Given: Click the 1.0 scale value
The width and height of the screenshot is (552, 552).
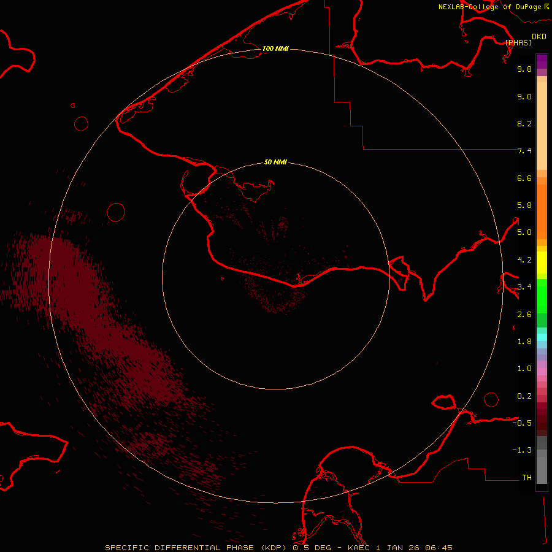Looking at the screenshot, I should [x=524, y=369].
